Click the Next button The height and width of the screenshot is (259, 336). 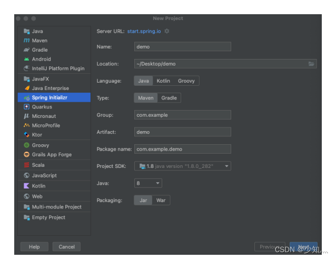tap(303, 247)
